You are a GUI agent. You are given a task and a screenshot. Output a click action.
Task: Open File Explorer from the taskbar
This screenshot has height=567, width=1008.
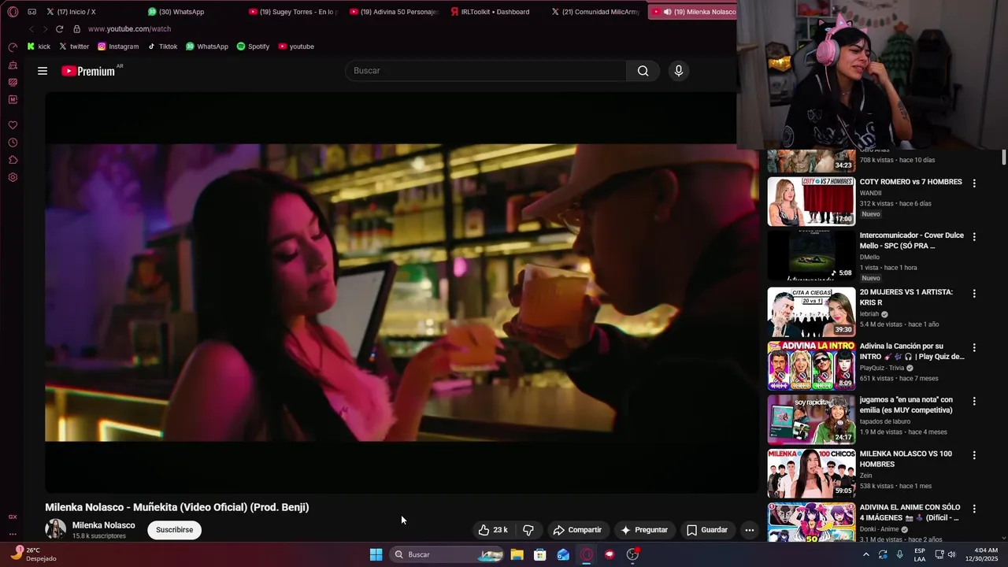tap(517, 554)
